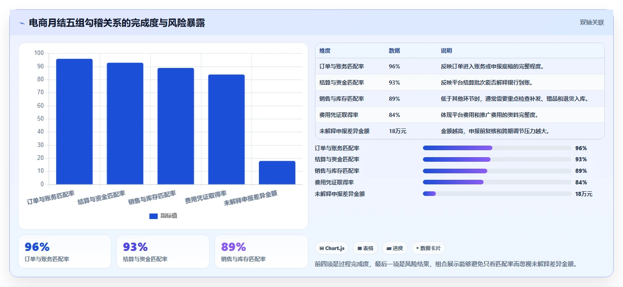Click the 费用凭证取得率 progress bar

pos(497,183)
